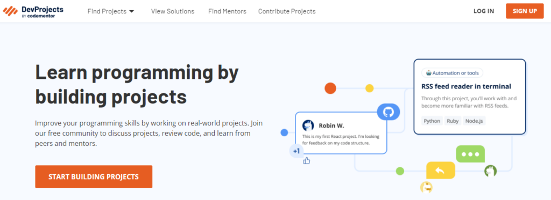Click the Robin W. name text
Image resolution: width=551 pixels, height=200 pixels.
point(331,125)
